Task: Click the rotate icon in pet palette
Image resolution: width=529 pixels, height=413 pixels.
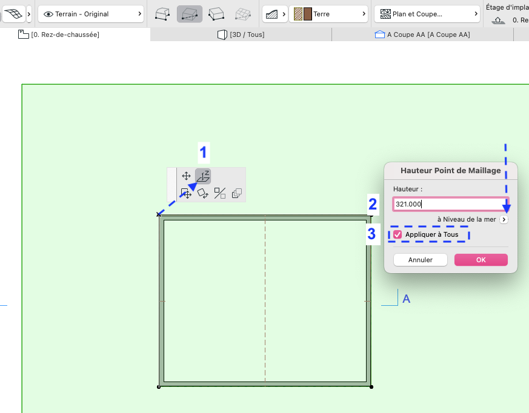Action: pos(203,194)
